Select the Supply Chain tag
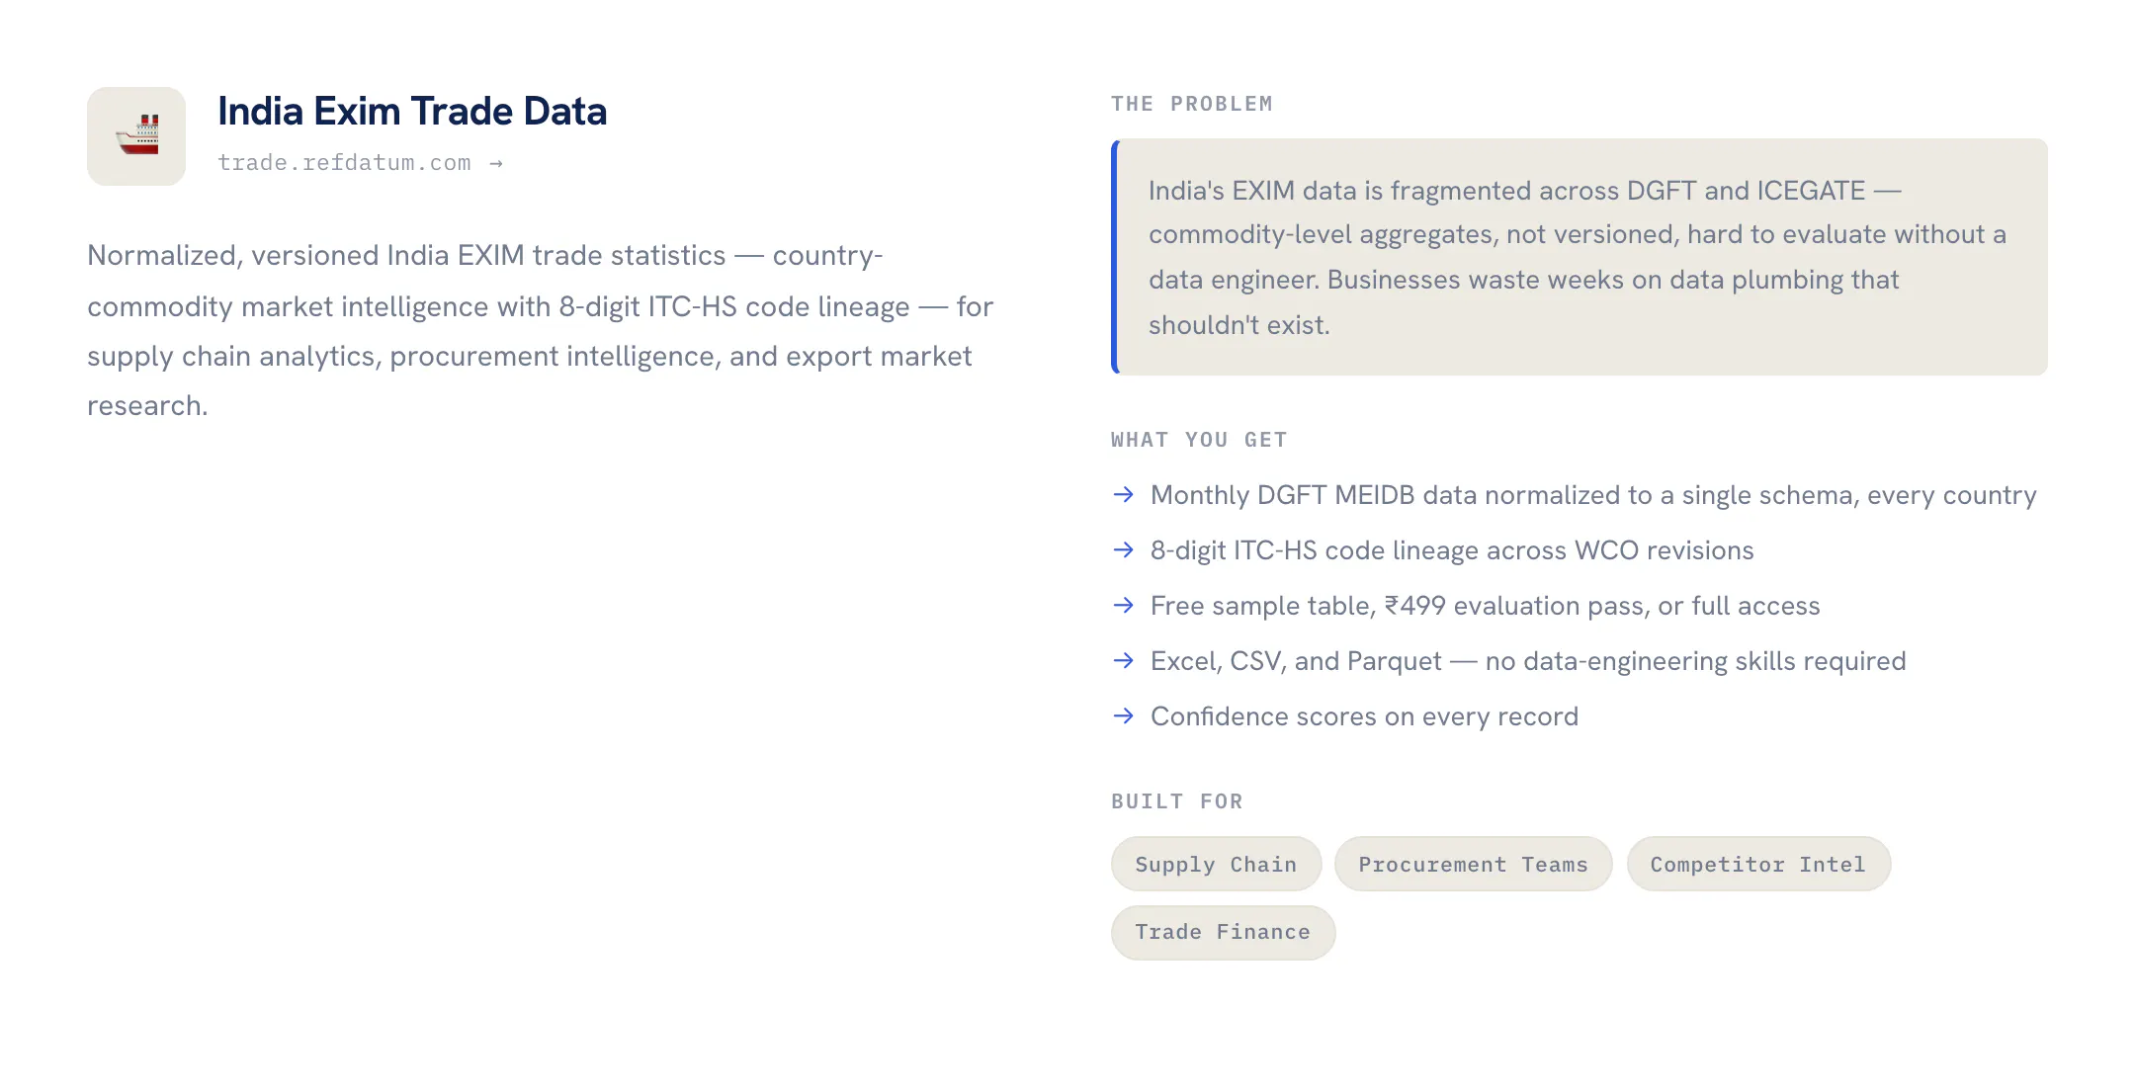 pos(1216,864)
